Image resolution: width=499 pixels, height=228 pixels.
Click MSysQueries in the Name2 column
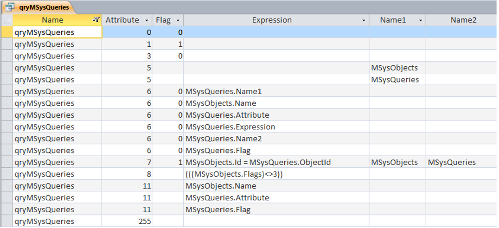462,163
